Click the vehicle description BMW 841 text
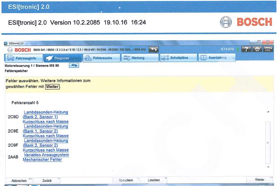This screenshot has width=277, height=186. point(90,50)
